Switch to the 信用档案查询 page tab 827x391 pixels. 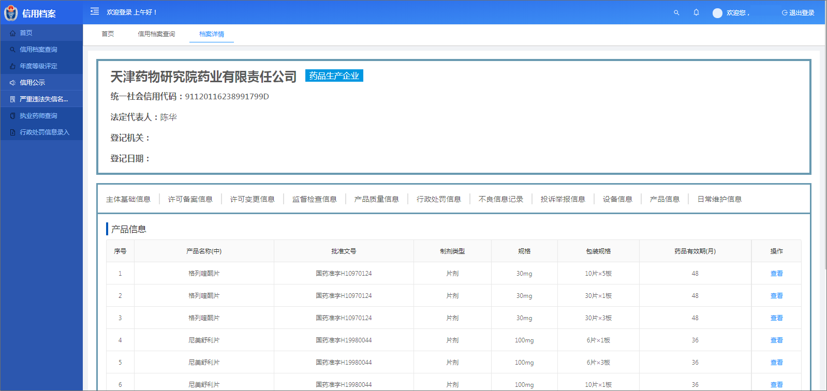point(156,34)
